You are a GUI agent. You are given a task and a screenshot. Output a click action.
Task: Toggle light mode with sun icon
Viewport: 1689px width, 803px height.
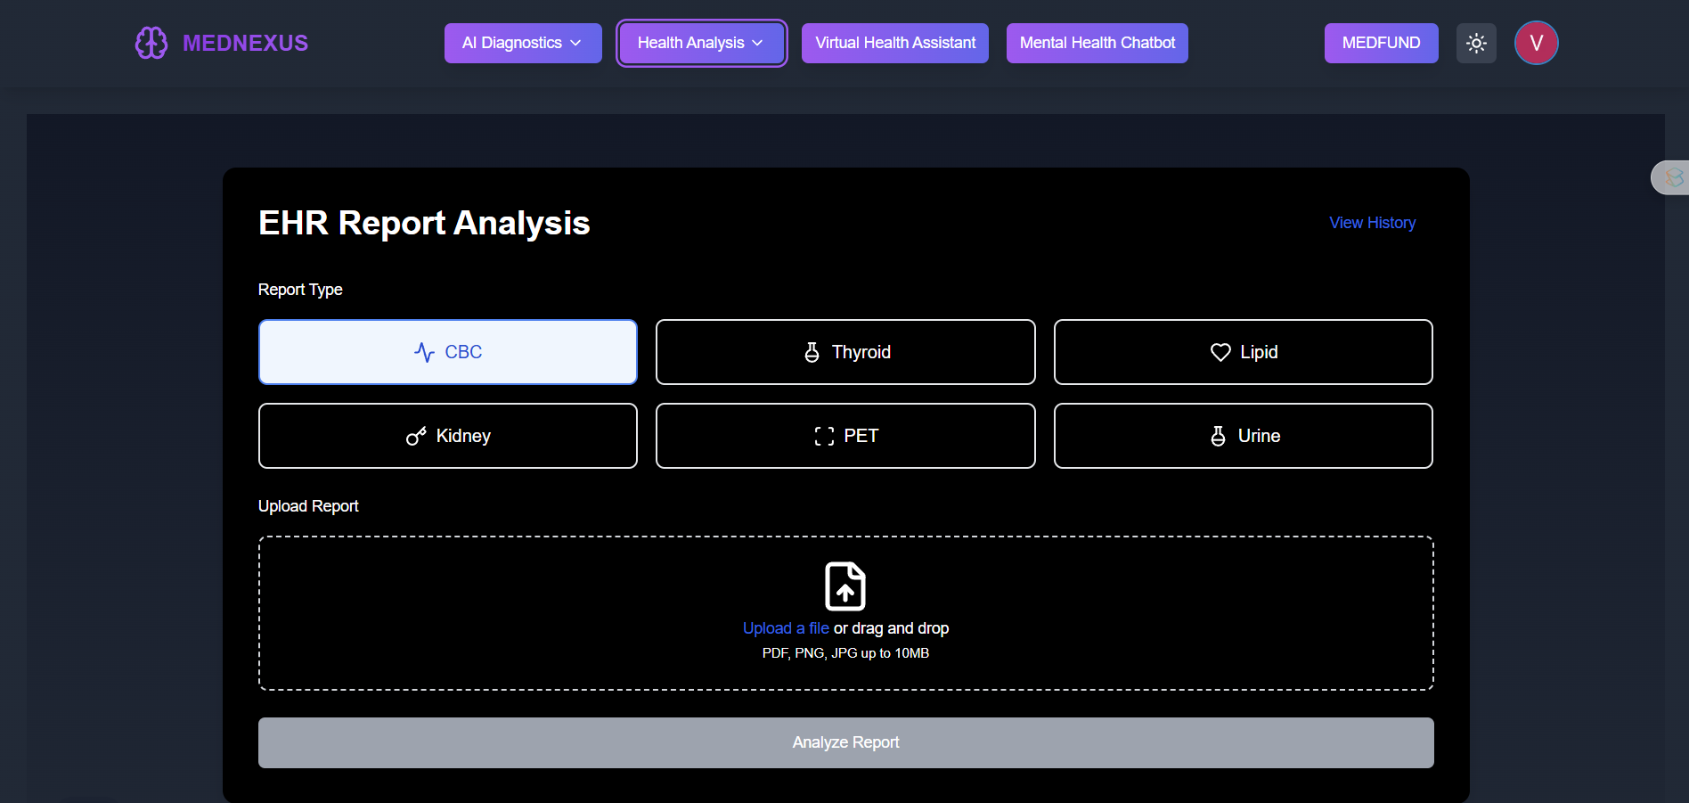tap(1476, 43)
